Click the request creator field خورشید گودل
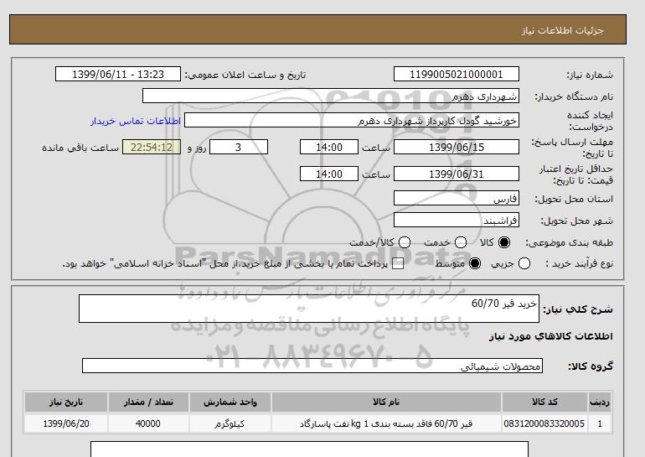 point(352,120)
